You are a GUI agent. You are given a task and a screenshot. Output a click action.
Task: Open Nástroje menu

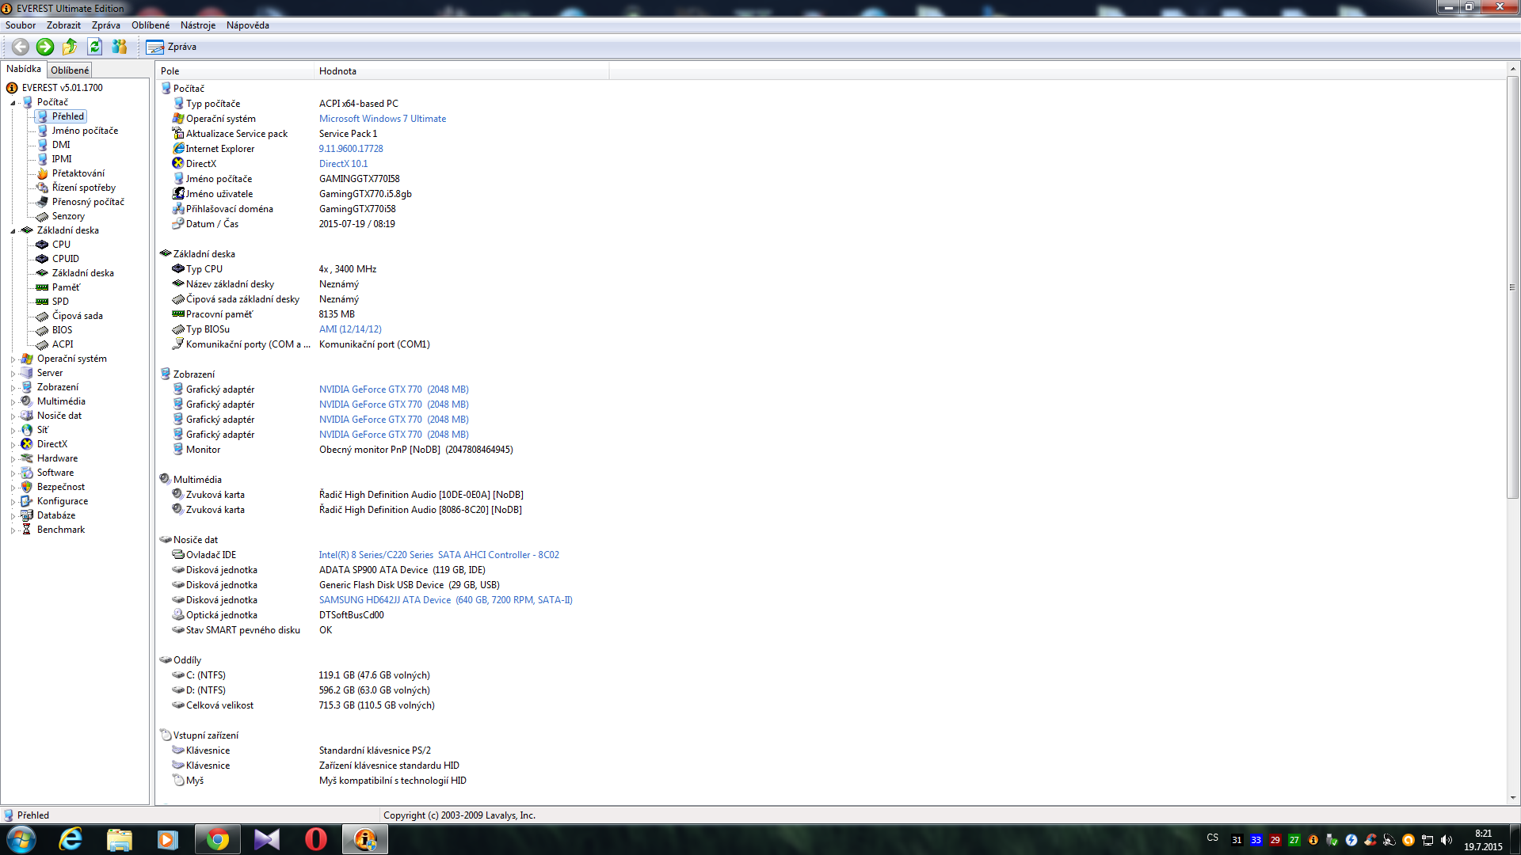pos(198,25)
